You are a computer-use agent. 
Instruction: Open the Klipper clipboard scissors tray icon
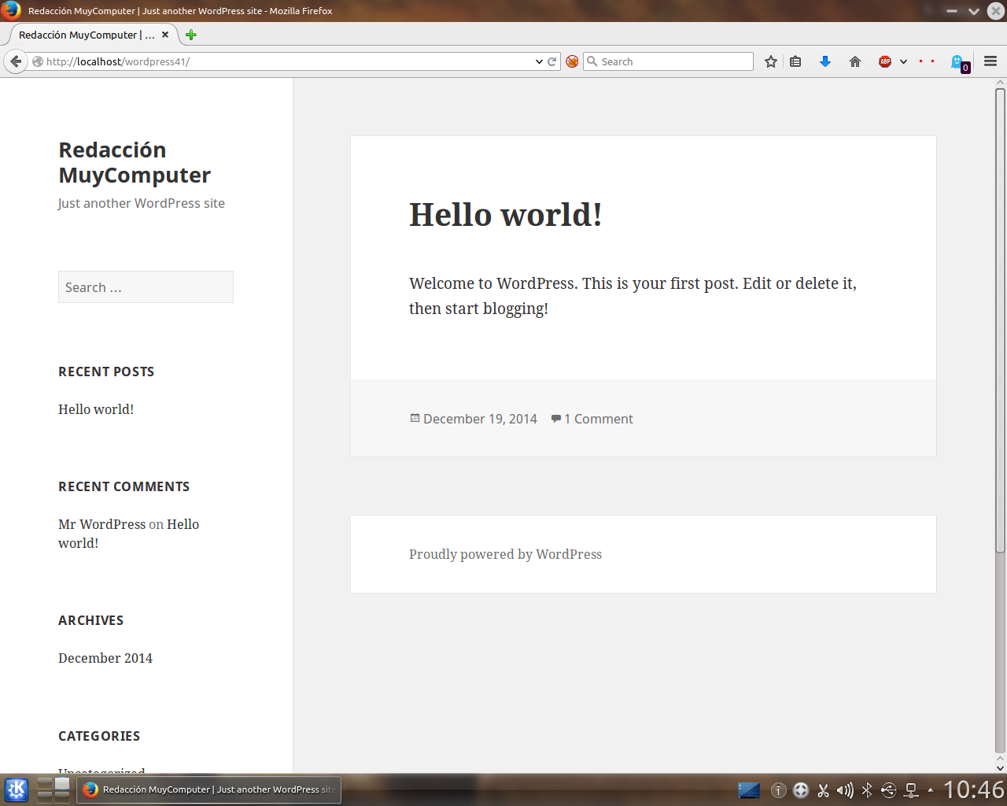824,790
